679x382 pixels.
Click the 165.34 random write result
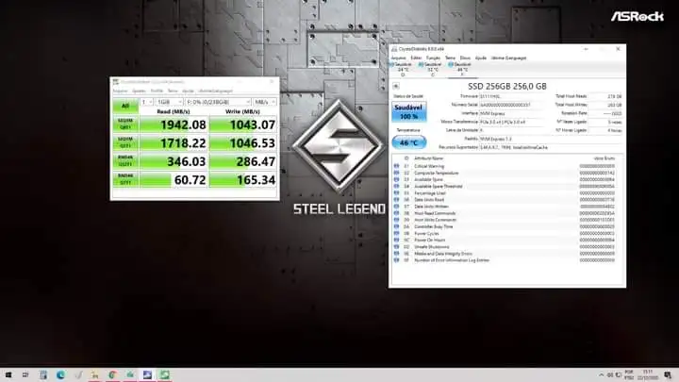tap(243, 179)
